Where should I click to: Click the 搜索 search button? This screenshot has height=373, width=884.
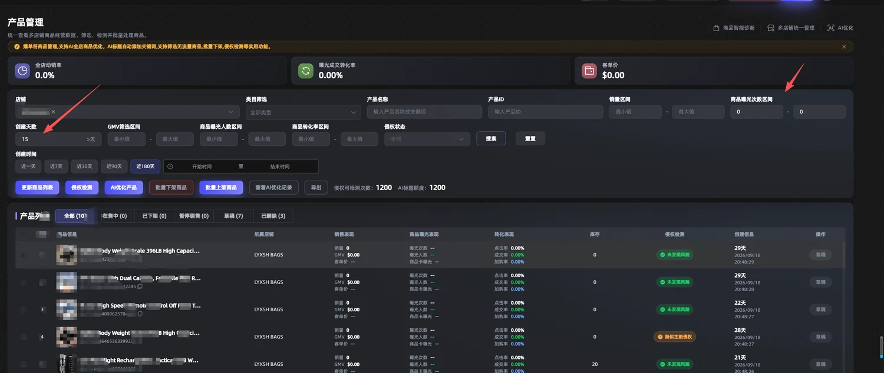point(491,139)
